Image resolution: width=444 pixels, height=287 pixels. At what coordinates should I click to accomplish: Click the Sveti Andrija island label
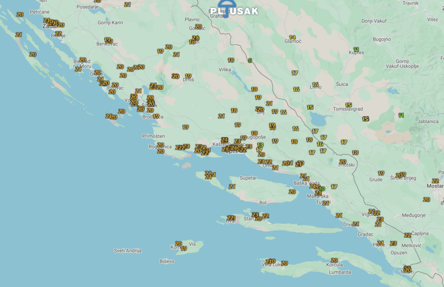(128, 251)
